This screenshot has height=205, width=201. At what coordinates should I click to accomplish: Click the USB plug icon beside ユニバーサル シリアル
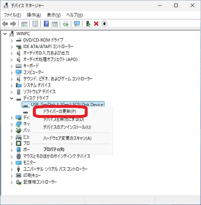coord(18,169)
